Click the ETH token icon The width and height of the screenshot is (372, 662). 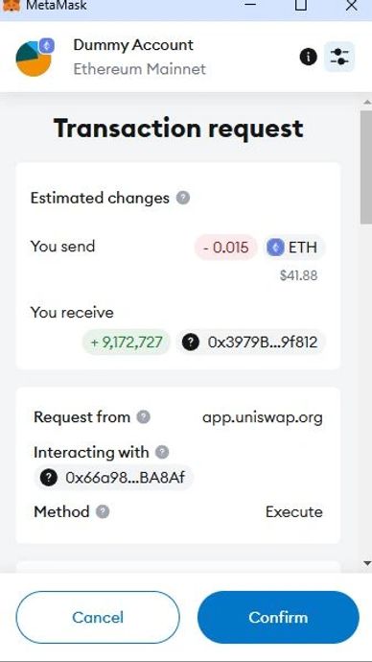[276, 248]
